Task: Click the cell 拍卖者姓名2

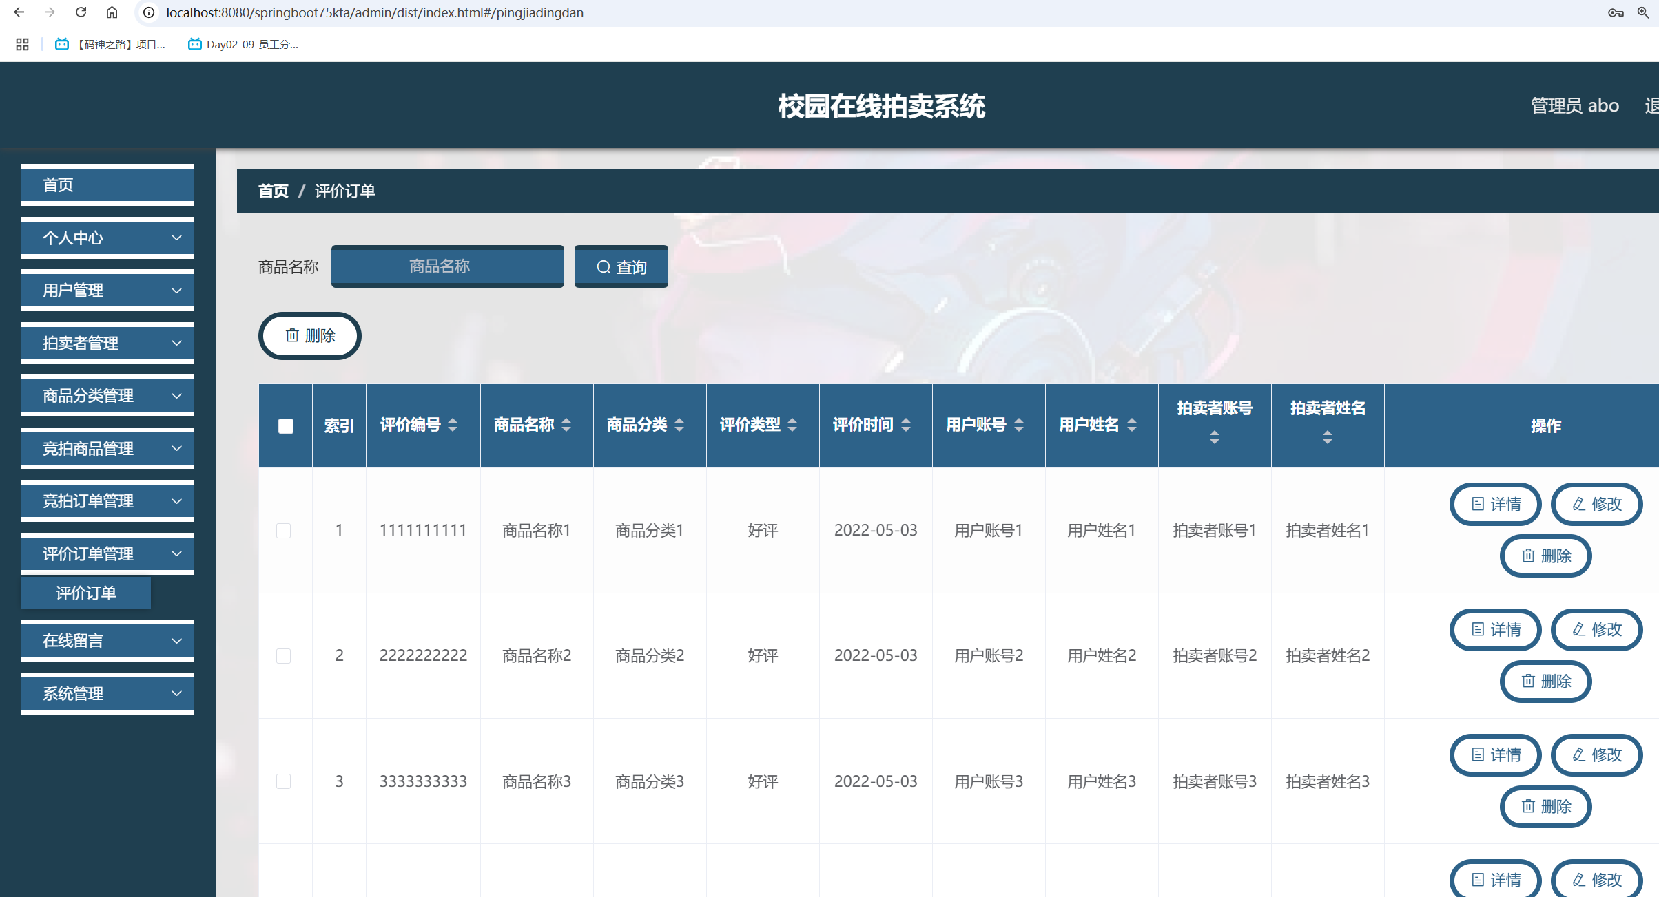Action: tap(1328, 655)
